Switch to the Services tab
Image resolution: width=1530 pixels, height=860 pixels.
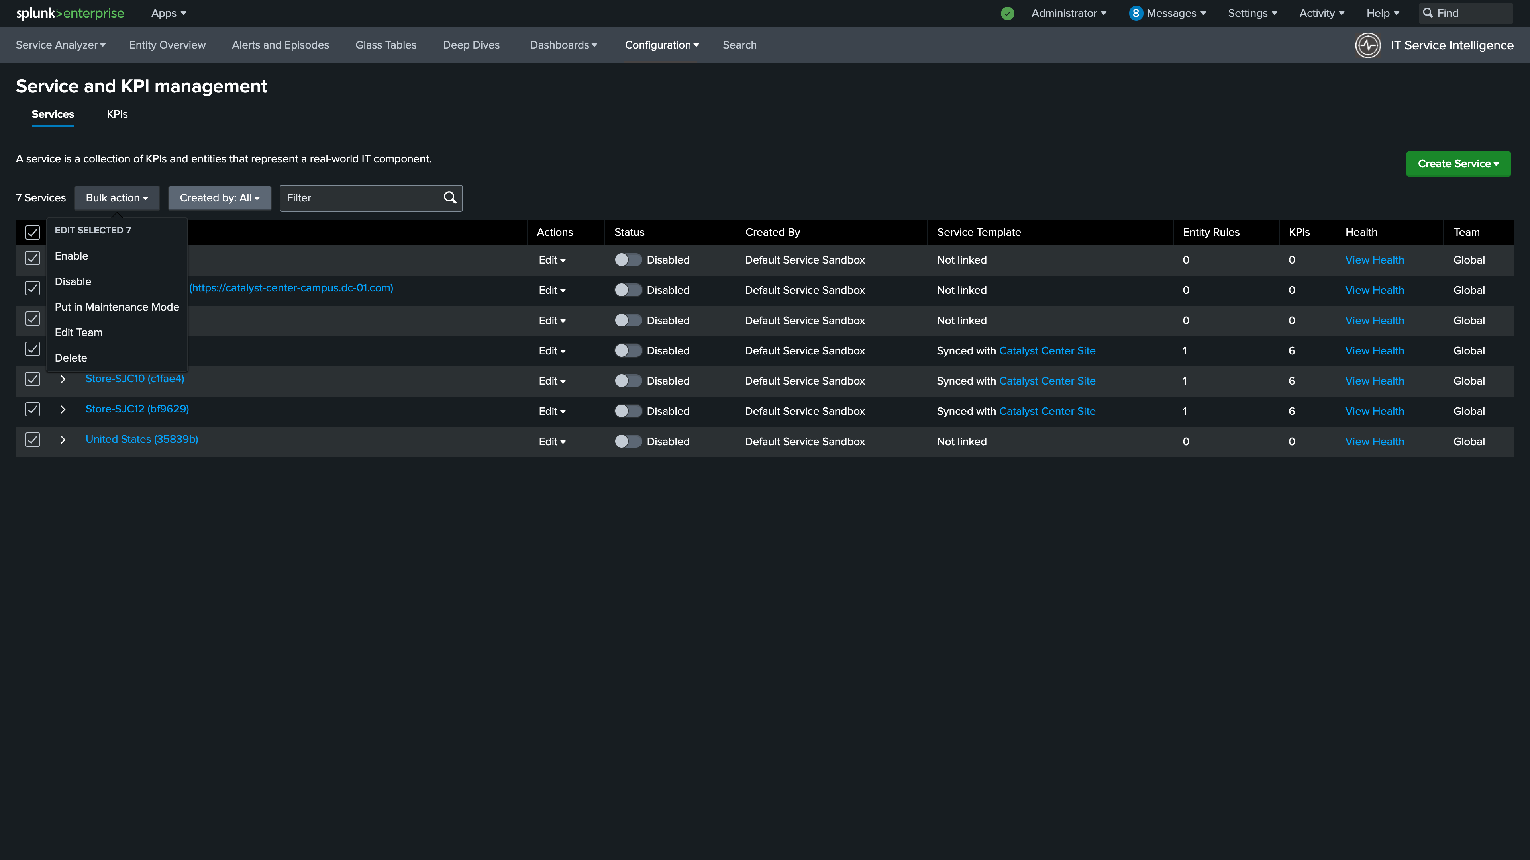[53, 114]
